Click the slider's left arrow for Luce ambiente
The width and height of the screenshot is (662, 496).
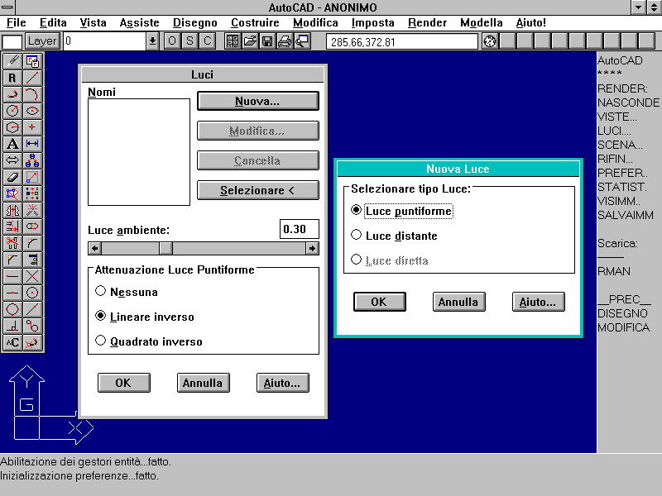94,249
